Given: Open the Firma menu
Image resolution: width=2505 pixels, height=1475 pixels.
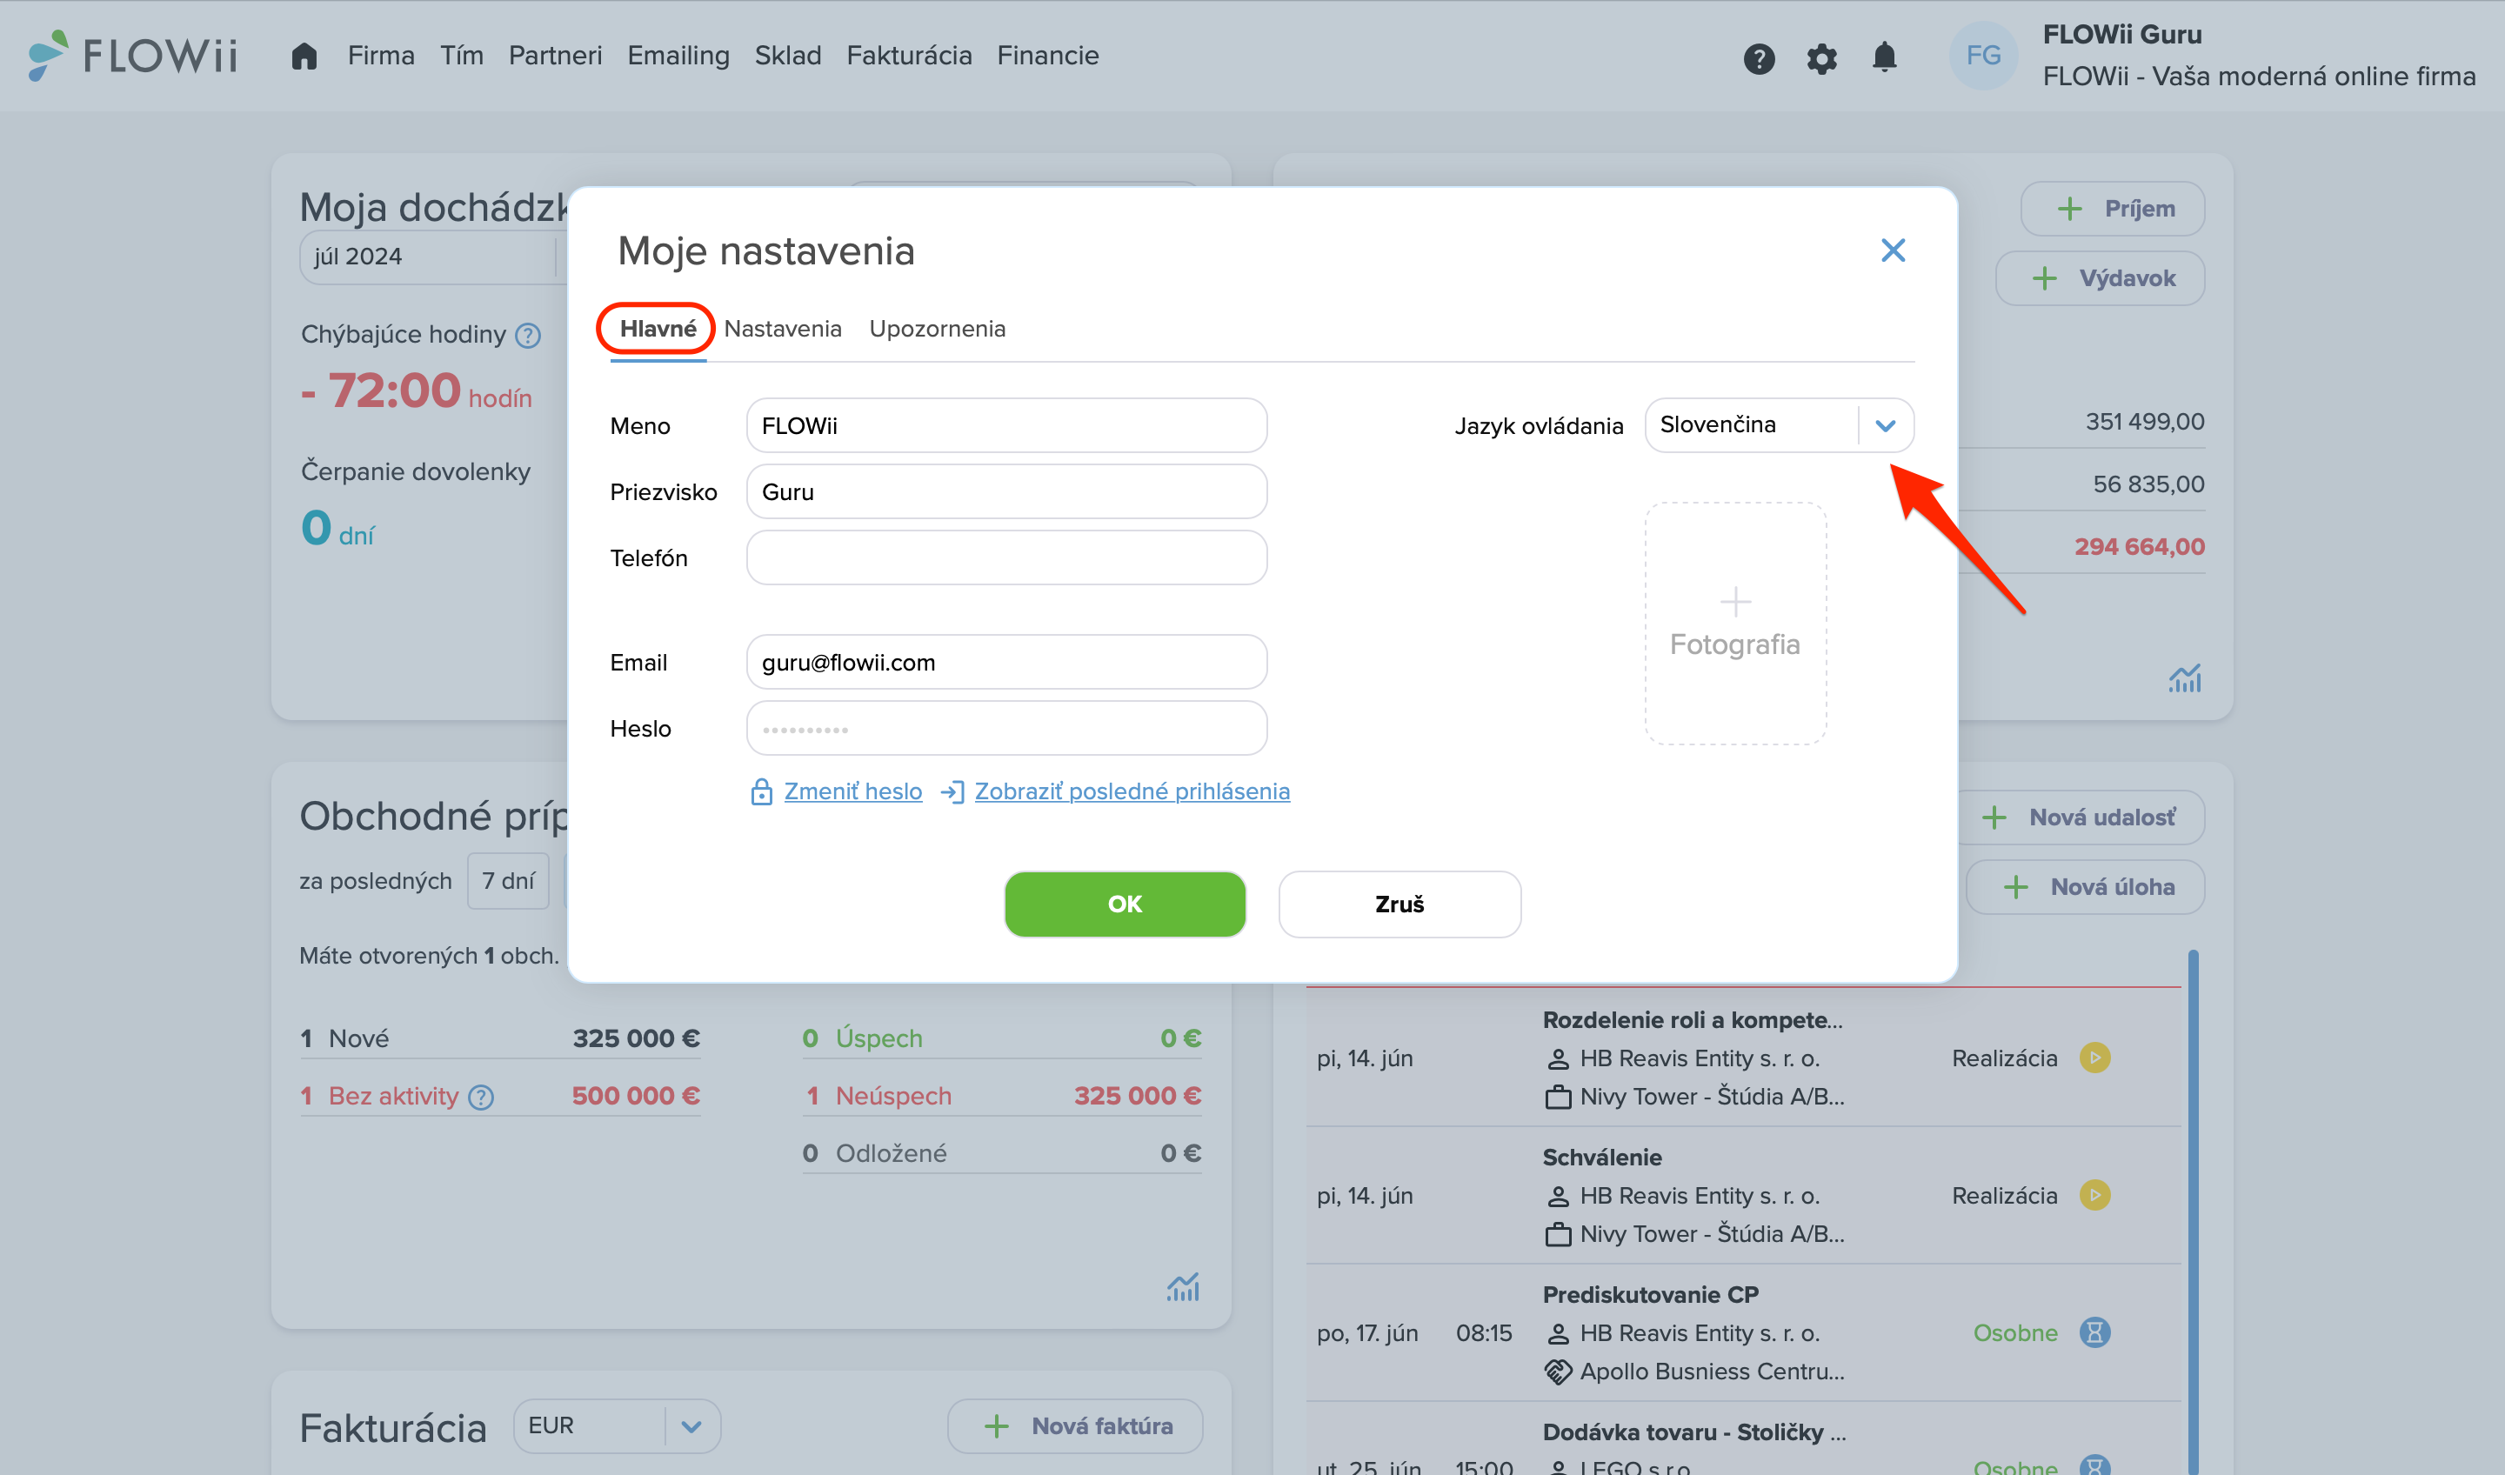Looking at the screenshot, I should [381, 56].
